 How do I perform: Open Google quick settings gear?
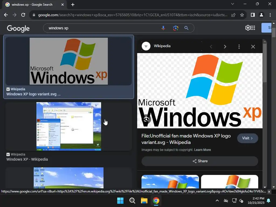[248, 28]
